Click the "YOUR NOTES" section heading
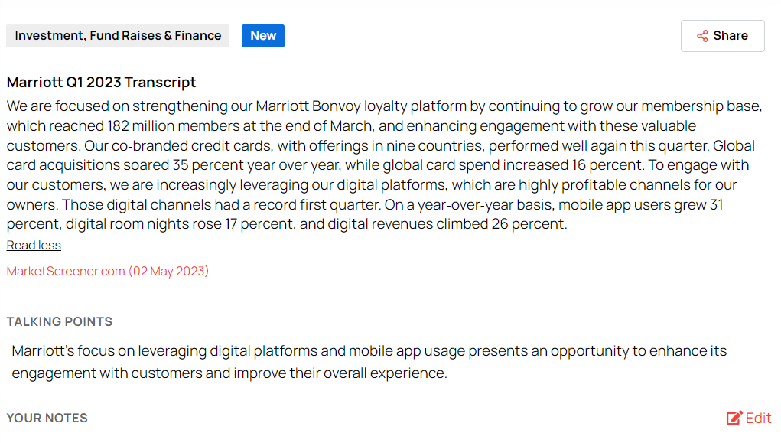The height and width of the screenshot is (443, 781). (47, 418)
